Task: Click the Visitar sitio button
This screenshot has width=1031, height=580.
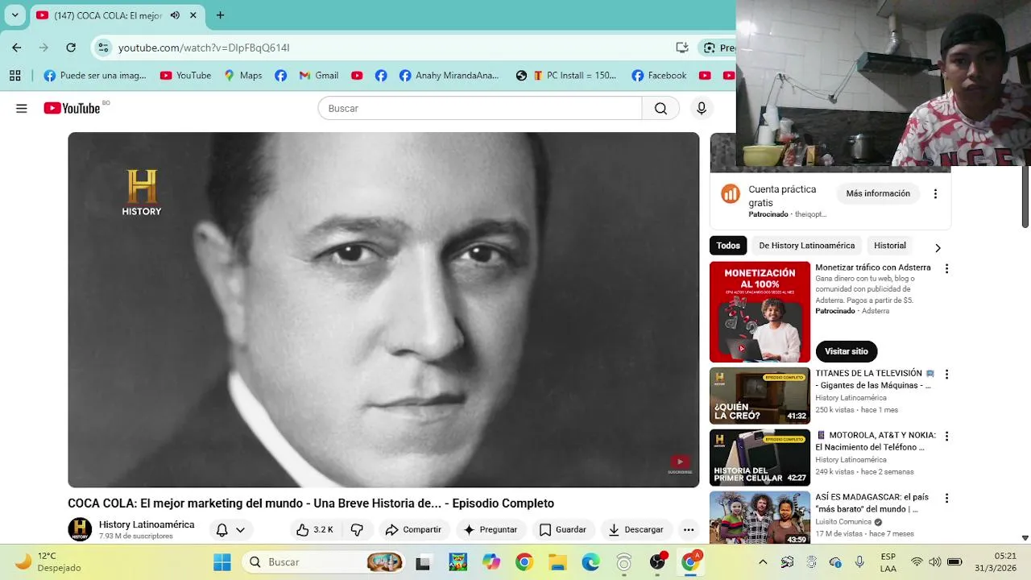Action: click(847, 351)
